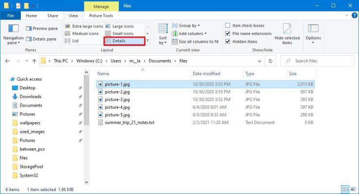Click the Up arrow navigation icon
This screenshot has width=359, height=194.
[x=34, y=61]
